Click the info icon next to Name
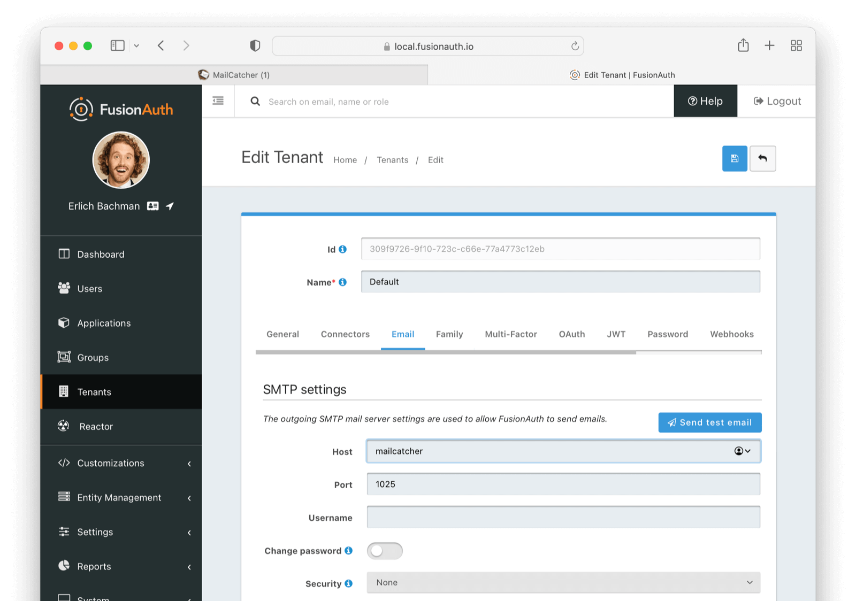 pyautogui.click(x=343, y=282)
